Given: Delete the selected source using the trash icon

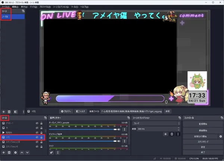Looking at the screenshot, I should [x=9, y=152].
